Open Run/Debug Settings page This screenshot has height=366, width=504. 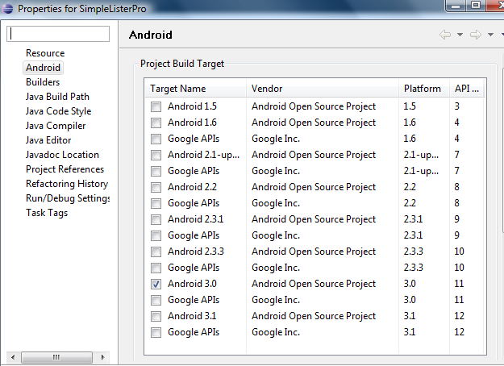click(68, 198)
